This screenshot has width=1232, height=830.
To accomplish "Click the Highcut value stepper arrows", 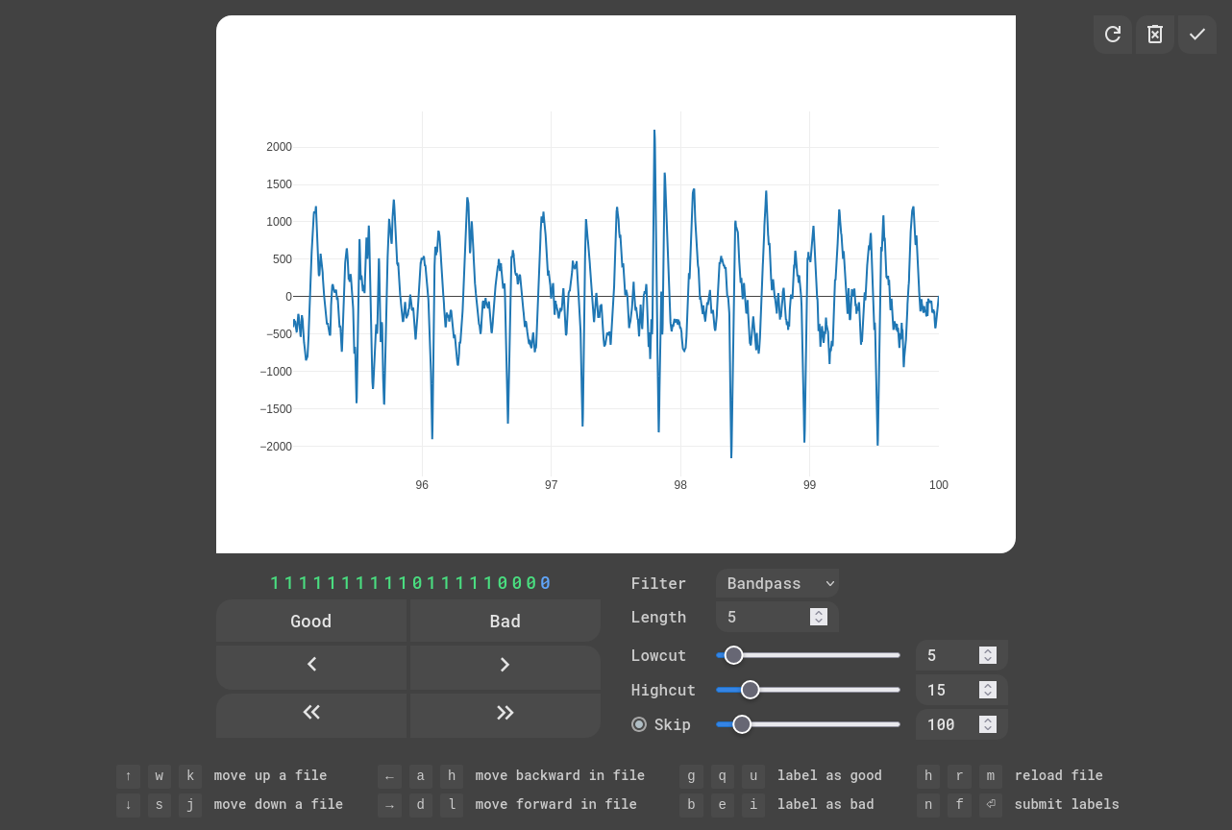I will 987,690.
